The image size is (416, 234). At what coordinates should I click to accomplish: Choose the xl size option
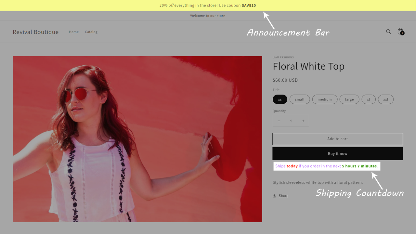click(369, 99)
